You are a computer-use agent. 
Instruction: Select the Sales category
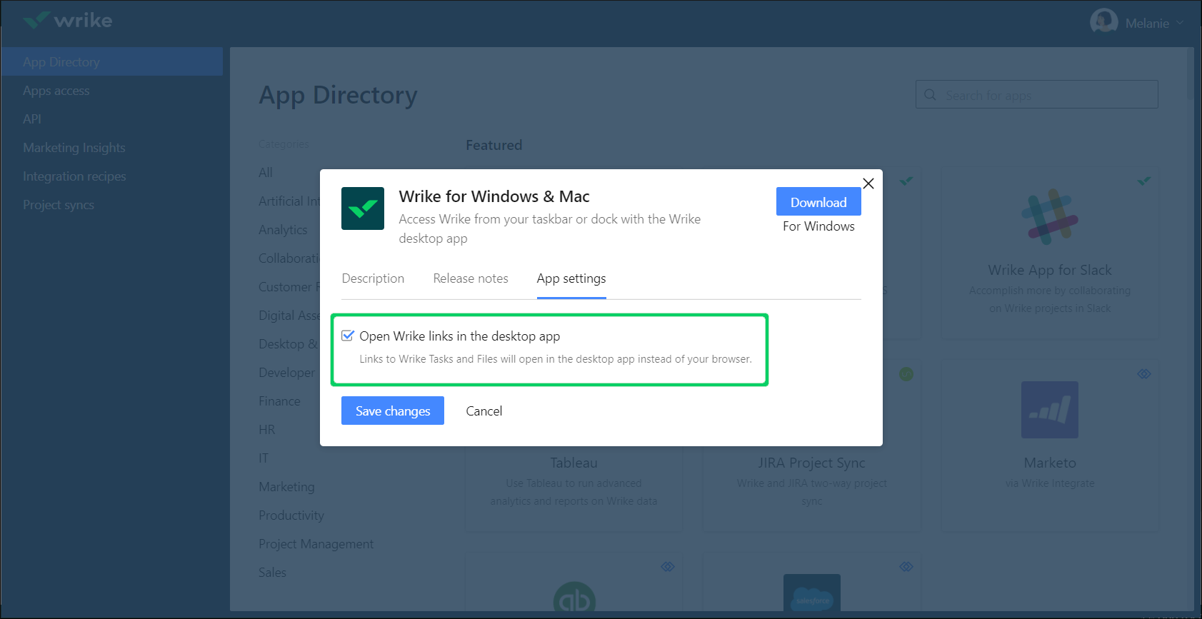[272, 573]
